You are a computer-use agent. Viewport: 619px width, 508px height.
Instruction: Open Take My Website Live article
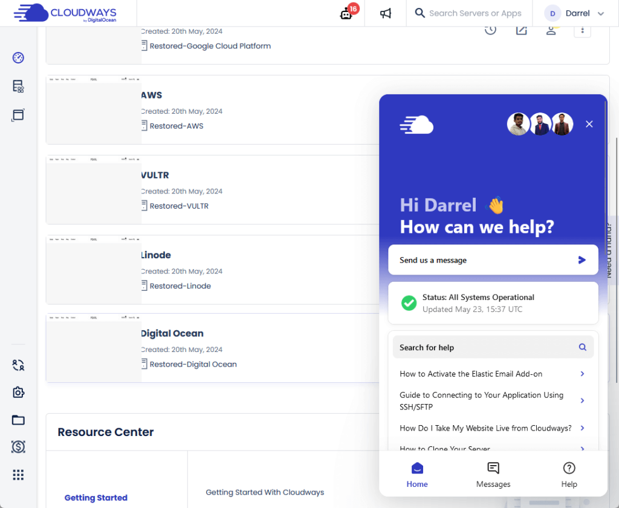tap(485, 428)
